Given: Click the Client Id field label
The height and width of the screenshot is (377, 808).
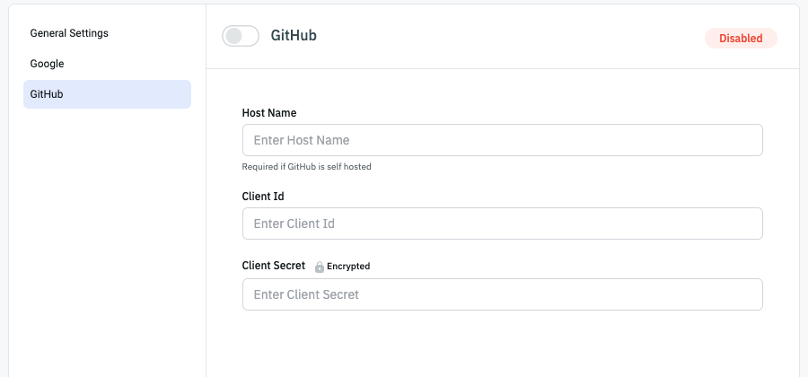Looking at the screenshot, I should point(263,196).
